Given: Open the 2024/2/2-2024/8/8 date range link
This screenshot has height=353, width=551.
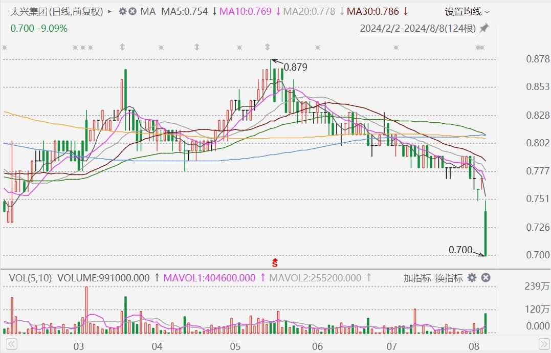Looking at the screenshot, I should [x=417, y=28].
